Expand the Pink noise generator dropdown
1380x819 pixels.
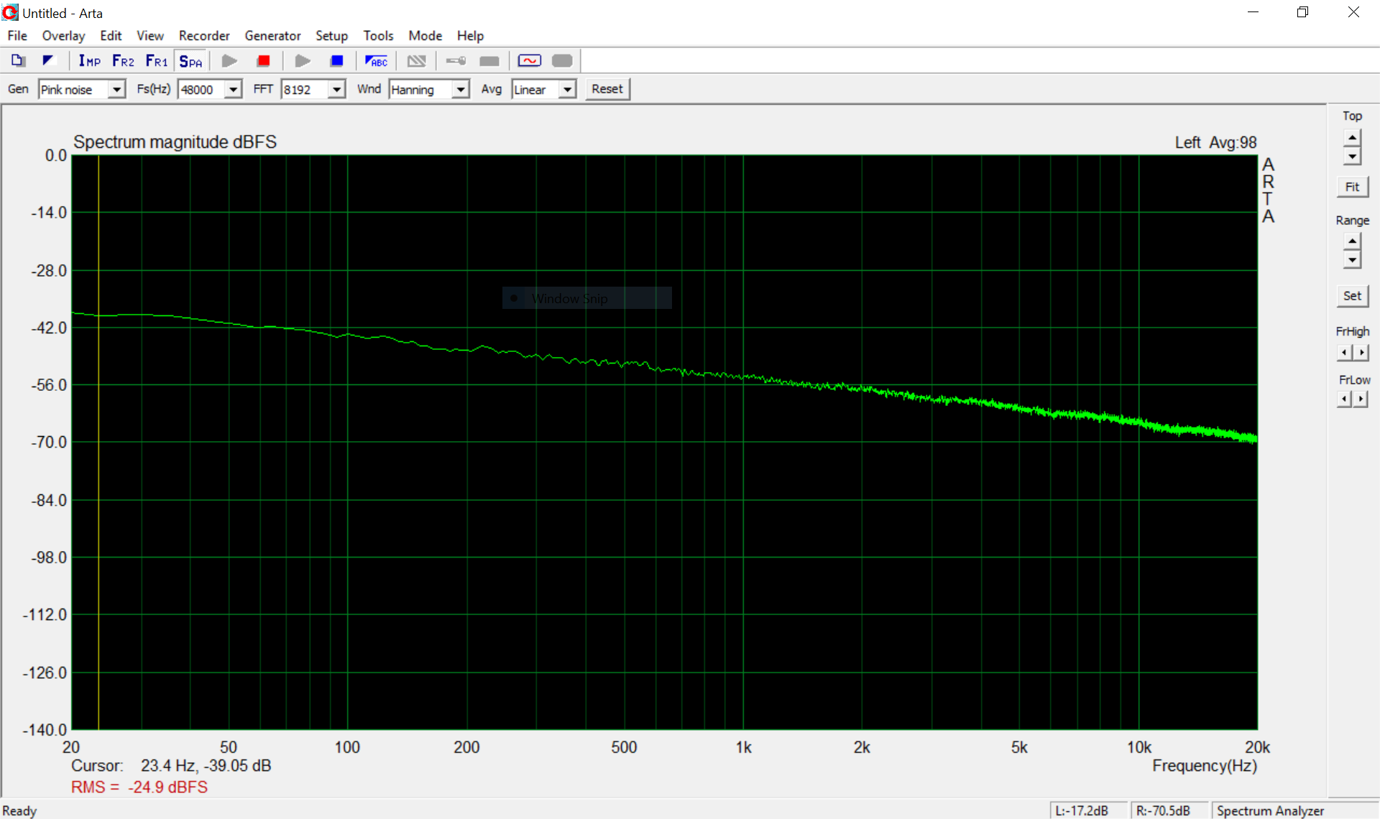[116, 89]
